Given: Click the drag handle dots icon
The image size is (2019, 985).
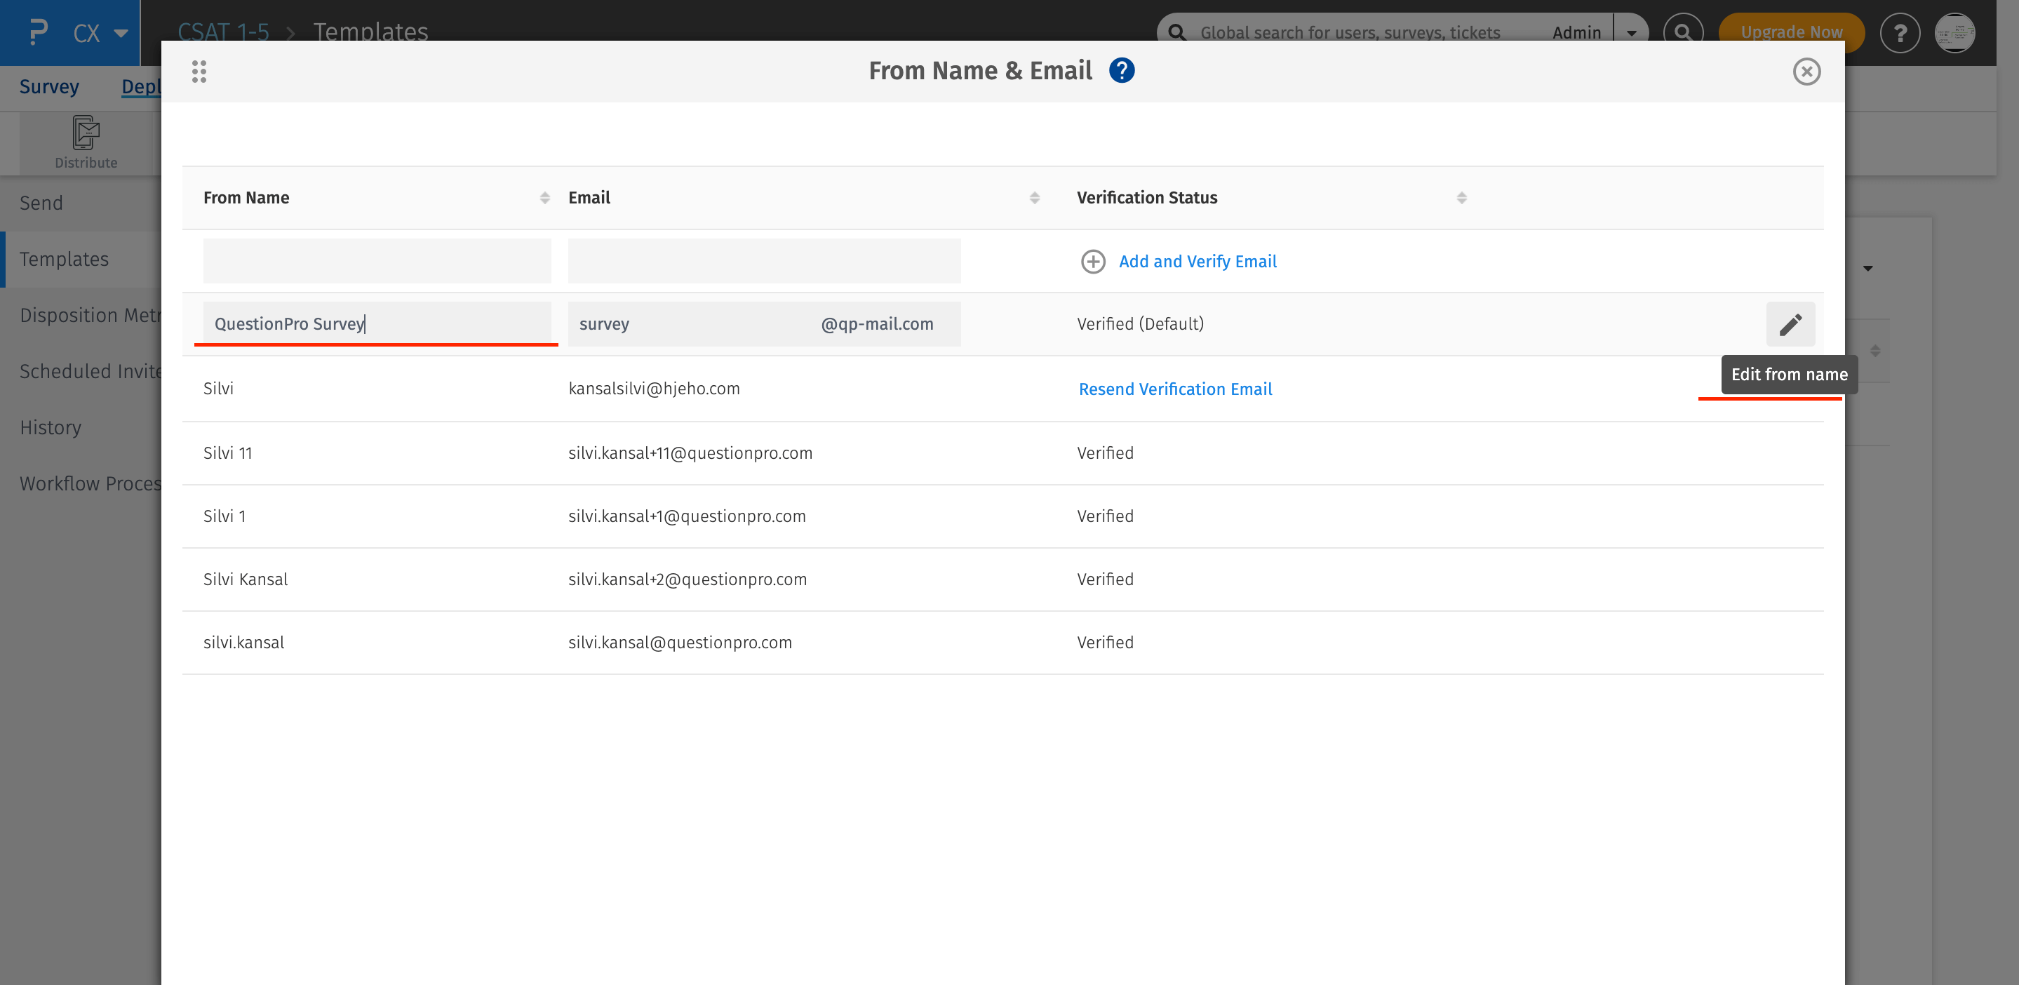Looking at the screenshot, I should [199, 72].
